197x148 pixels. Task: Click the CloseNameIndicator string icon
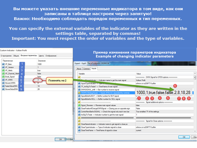pyautogui.click(x=79, y=124)
